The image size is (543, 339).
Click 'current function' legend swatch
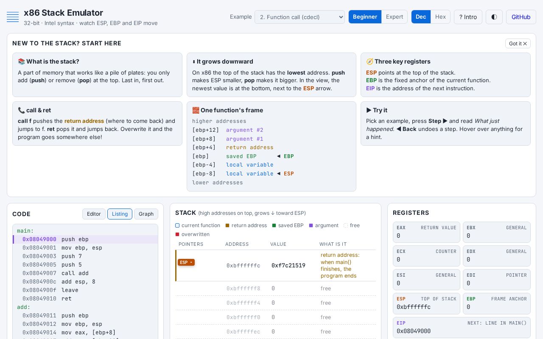click(x=177, y=225)
